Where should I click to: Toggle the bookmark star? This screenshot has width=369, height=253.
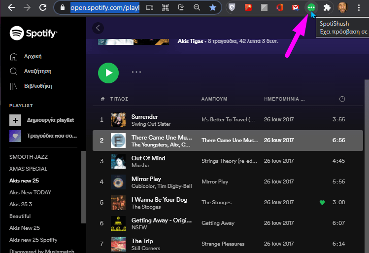point(213,7)
